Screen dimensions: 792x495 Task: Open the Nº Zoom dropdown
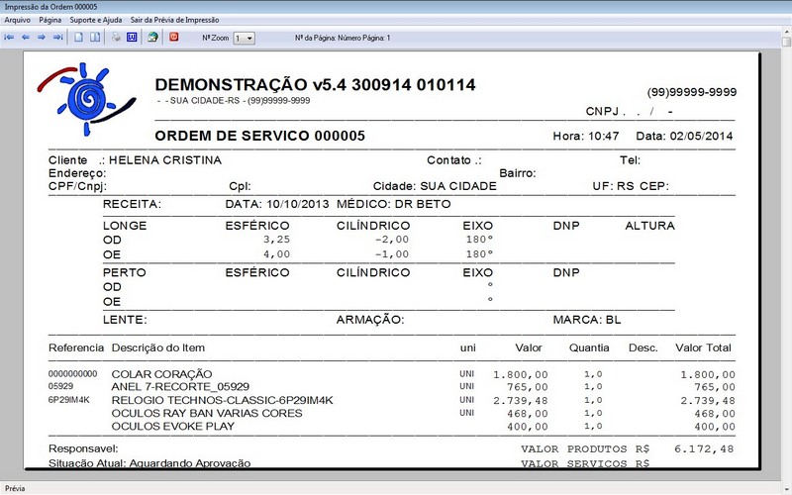pos(248,38)
